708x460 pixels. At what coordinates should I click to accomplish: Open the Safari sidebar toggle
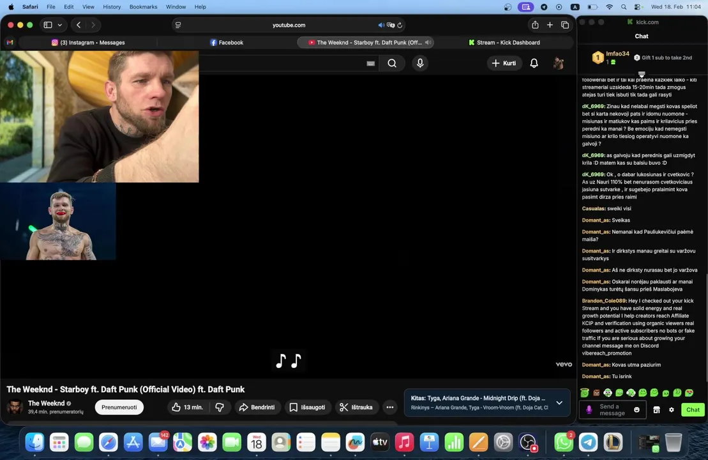coord(48,25)
